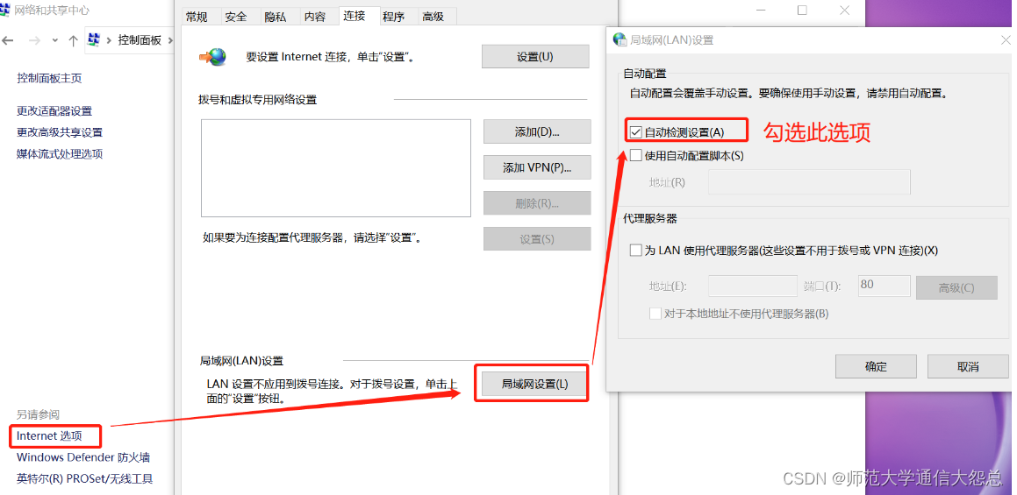Switch to the 隐私 tab
This screenshot has width=1017, height=495.
(276, 17)
